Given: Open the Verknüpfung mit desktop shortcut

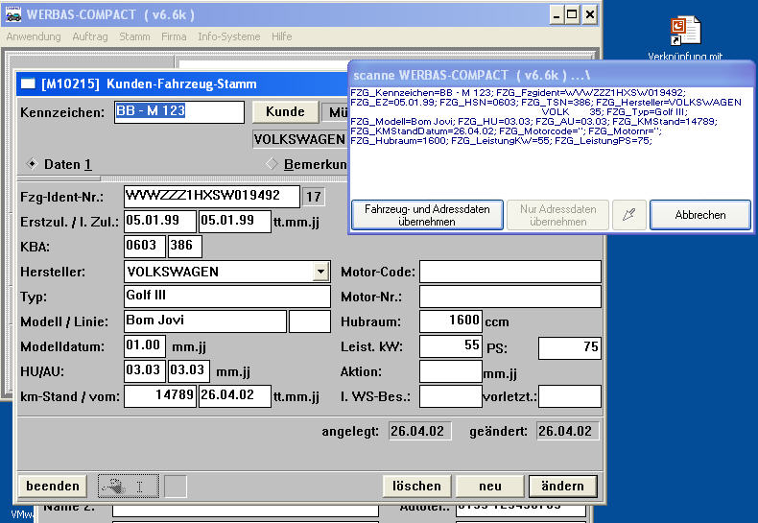Looking at the screenshot, I should [685, 37].
